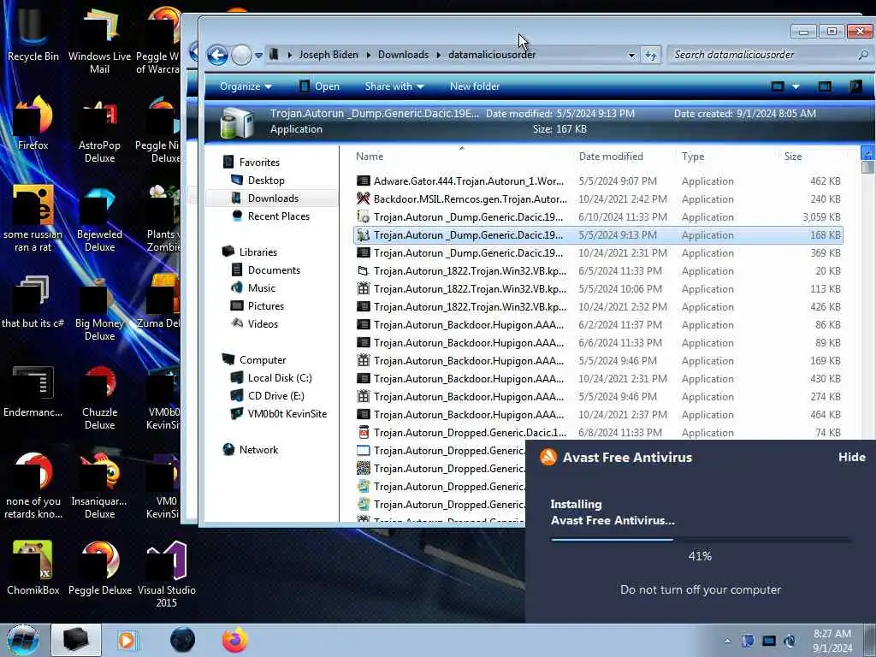876x657 pixels.
Task: Click Open in the Explorer toolbar
Action: click(x=320, y=86)
